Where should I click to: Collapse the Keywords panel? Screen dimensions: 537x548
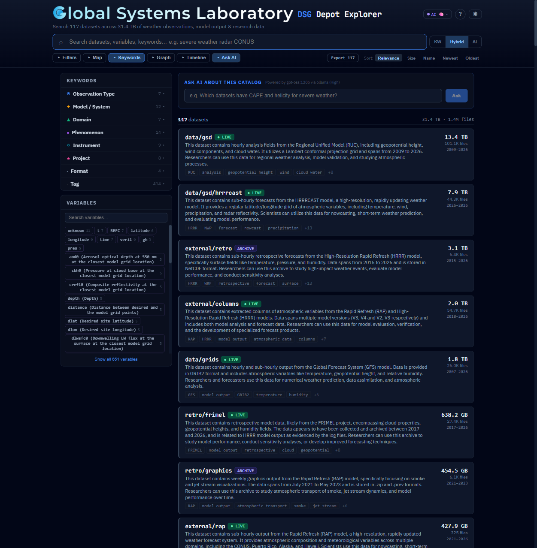[127, 57]
